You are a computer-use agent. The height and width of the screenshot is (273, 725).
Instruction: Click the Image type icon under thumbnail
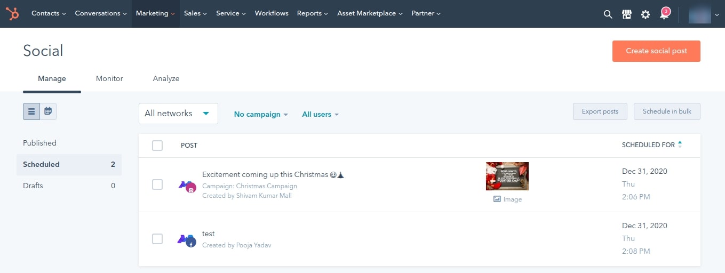pyautogui.click(x=497, y=199)
